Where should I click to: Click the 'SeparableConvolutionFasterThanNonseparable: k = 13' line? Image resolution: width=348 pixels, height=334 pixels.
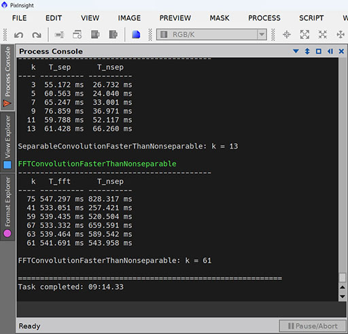pos(128,146)
